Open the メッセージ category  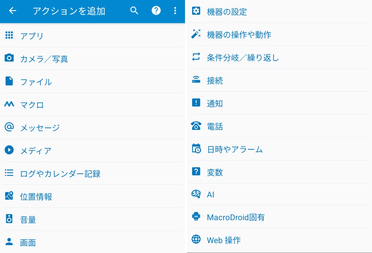pos(40,128)
